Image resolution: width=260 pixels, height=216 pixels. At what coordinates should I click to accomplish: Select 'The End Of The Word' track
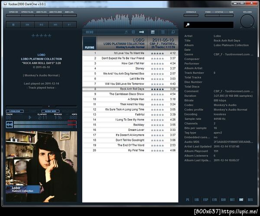130,145
